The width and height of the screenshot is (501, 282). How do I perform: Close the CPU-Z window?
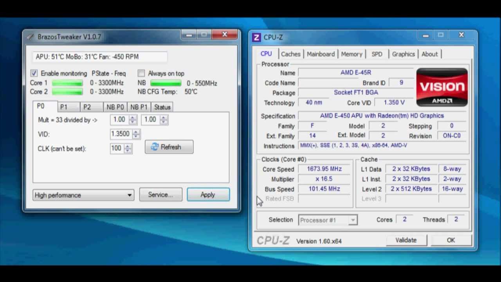(x=461, y=35)
